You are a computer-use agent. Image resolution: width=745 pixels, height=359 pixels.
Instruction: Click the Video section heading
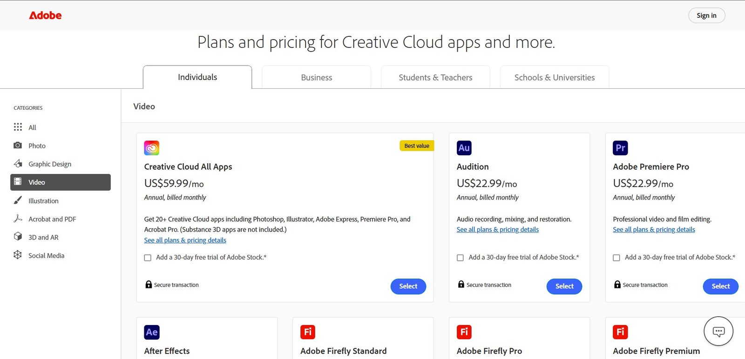[x=144, y=106]
